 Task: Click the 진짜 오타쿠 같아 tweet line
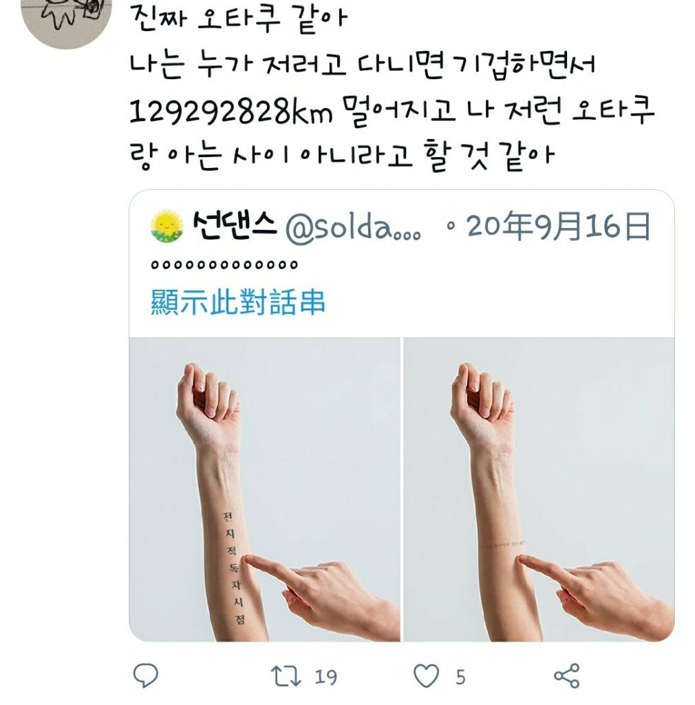(239, 18)
